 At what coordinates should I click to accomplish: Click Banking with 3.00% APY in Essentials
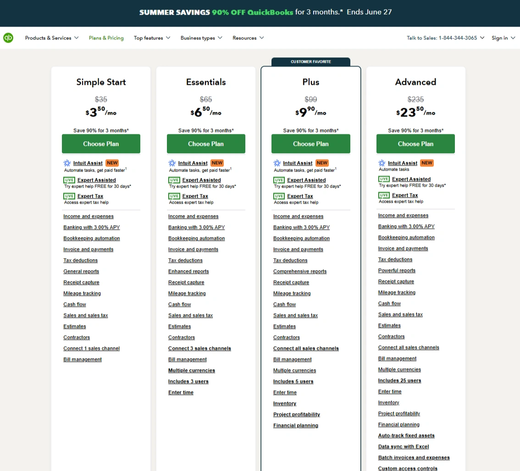(197, 227)
